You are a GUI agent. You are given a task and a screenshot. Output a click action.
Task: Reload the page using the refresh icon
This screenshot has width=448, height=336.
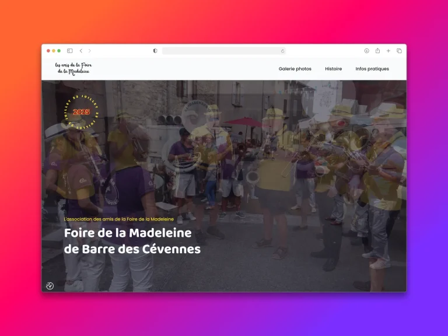click(283, 51)
